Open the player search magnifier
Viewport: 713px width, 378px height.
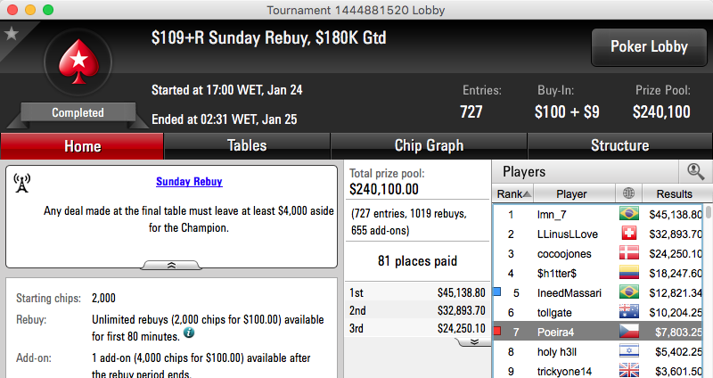point(695,171)
